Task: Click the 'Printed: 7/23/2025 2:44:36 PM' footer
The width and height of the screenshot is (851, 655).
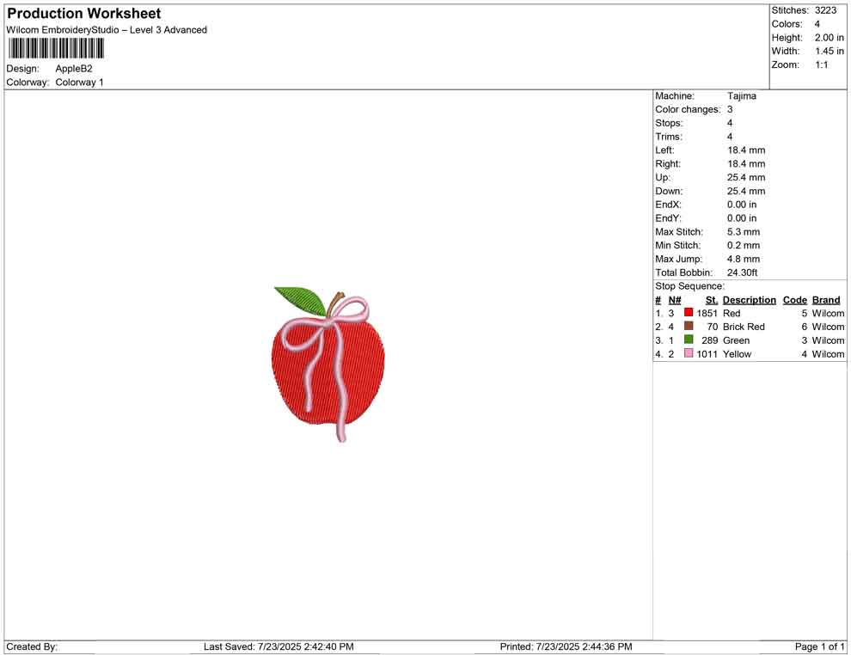Action: [566, 646]
